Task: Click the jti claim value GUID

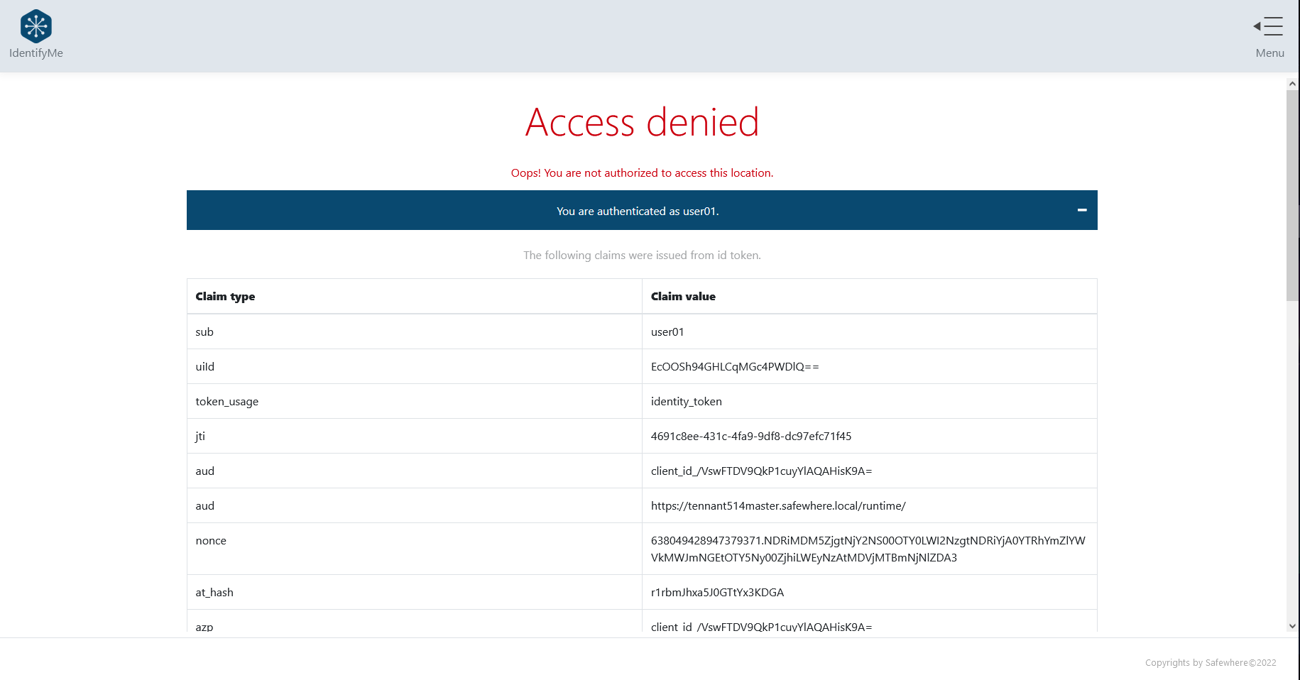Action: tap(750, 437)
